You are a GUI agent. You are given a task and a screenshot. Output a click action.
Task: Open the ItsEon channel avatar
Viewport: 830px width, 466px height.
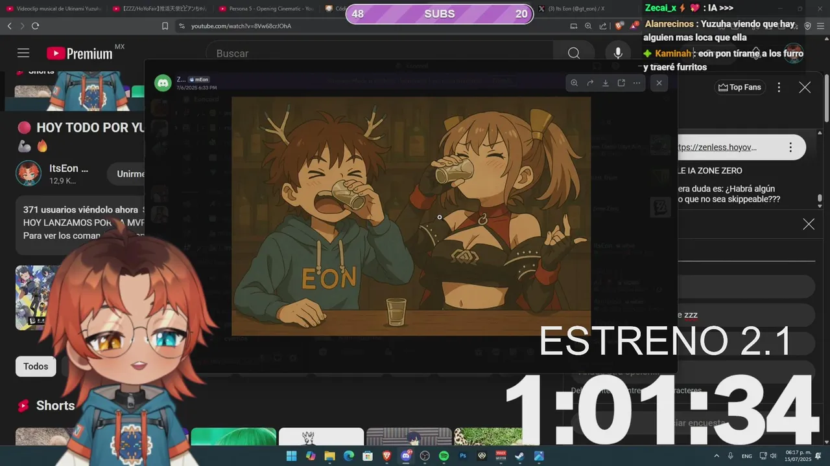[29, 173]
